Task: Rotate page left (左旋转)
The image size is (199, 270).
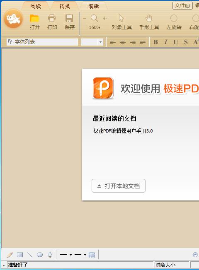Action: coord(174,22)
